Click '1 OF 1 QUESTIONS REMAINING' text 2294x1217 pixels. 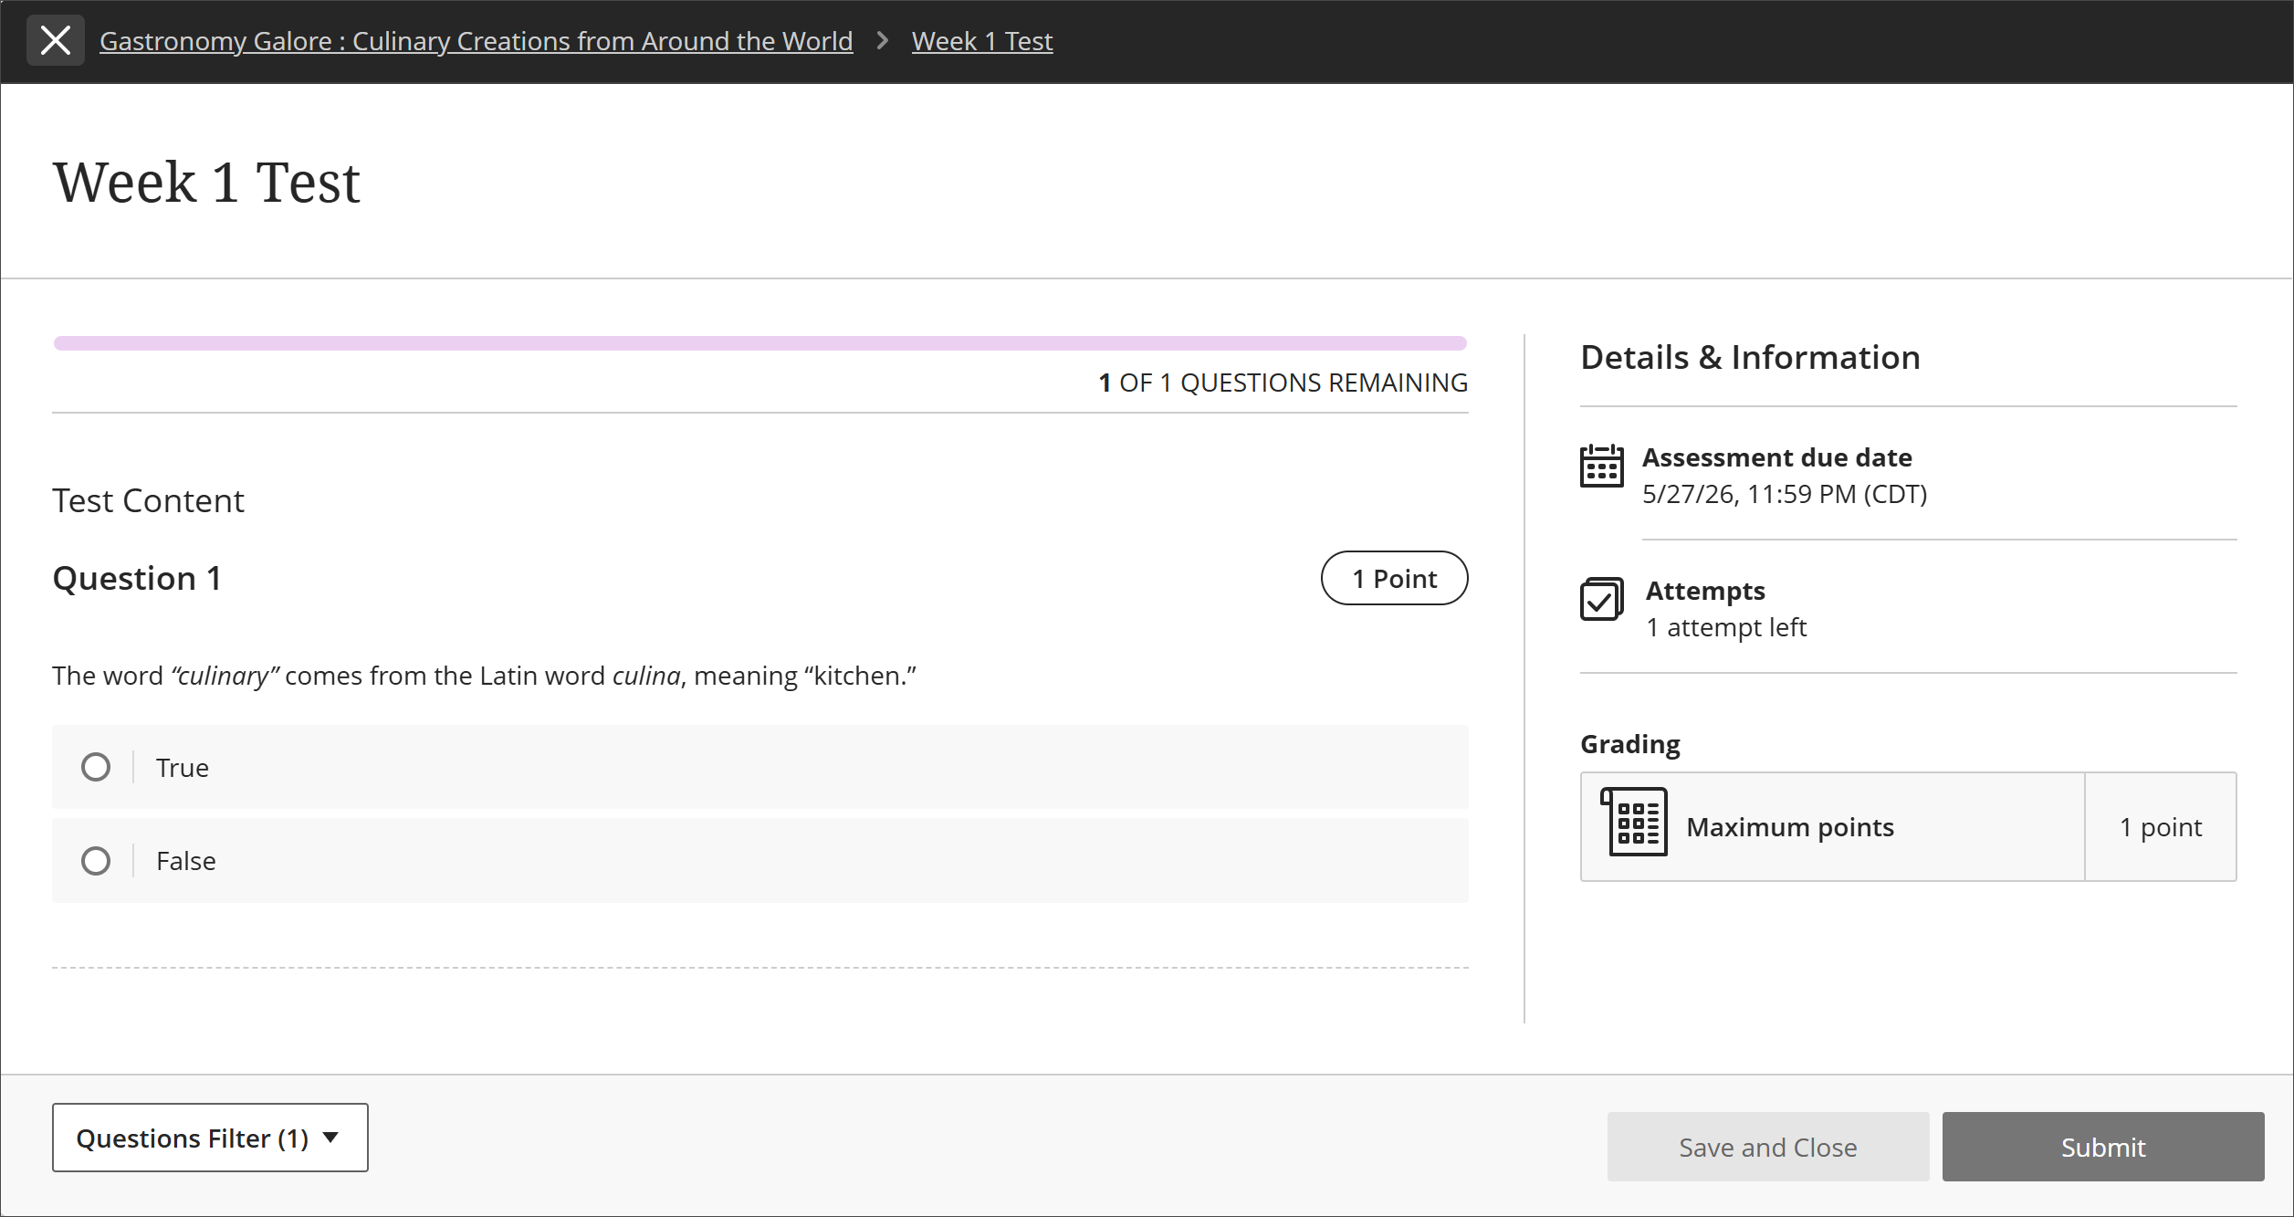coord(1283,383)
